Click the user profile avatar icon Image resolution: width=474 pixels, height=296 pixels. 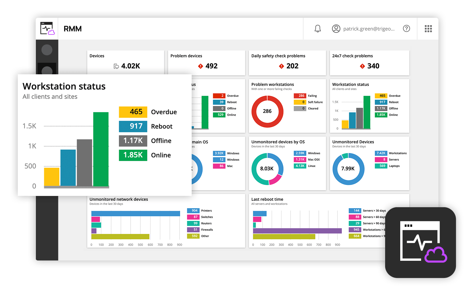[x=336, y=29]
